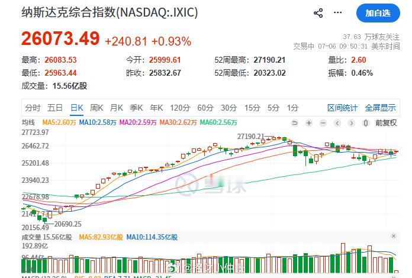Image resolution: width=412 pixels, height=278 pixels.
Task: Click the candlestick style icon
Action: [365, 123]
